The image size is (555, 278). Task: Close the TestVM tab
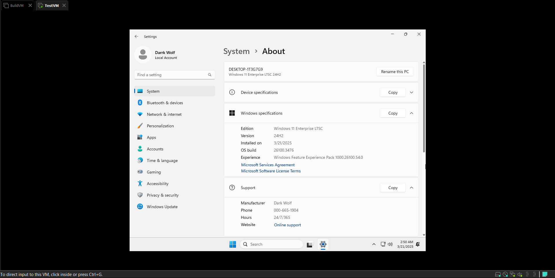64,5
